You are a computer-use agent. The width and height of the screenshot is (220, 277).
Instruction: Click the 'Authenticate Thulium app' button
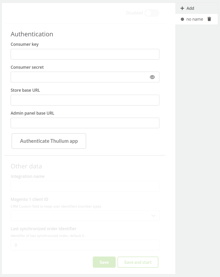point(49,141)
